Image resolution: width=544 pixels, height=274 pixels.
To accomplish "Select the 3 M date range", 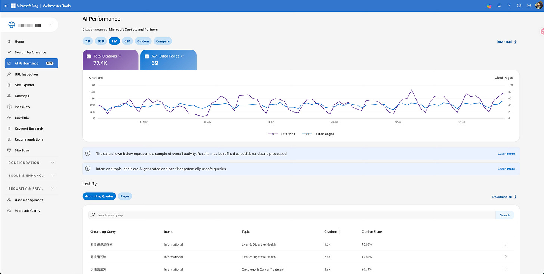I will click(x=114, y=41).
